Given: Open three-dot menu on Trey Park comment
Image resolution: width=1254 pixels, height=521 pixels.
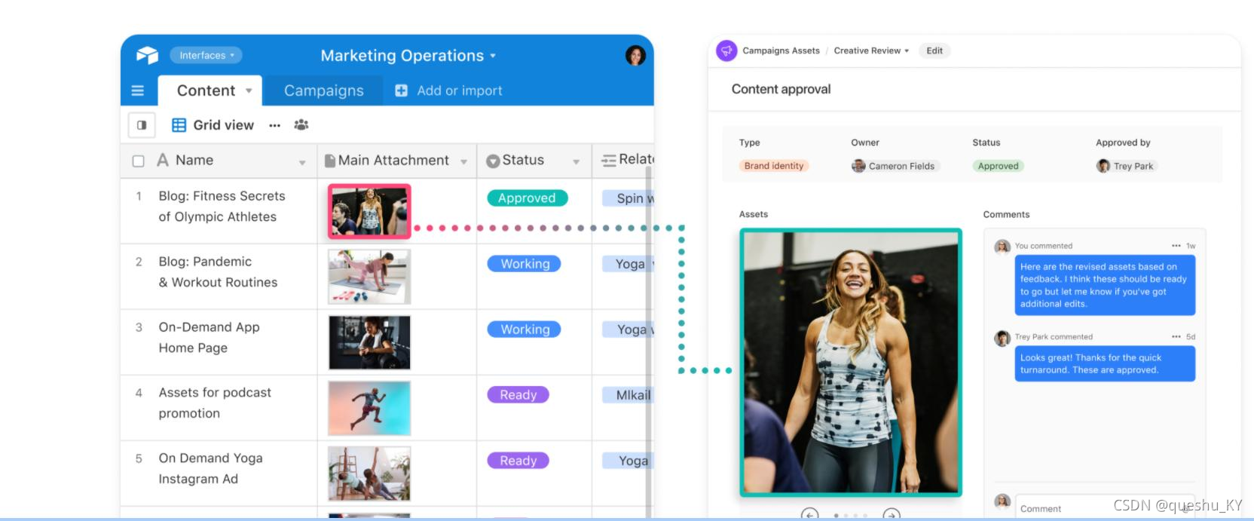Looking at the screenshot, I should pyautogui.click(x=1176, y=337).
